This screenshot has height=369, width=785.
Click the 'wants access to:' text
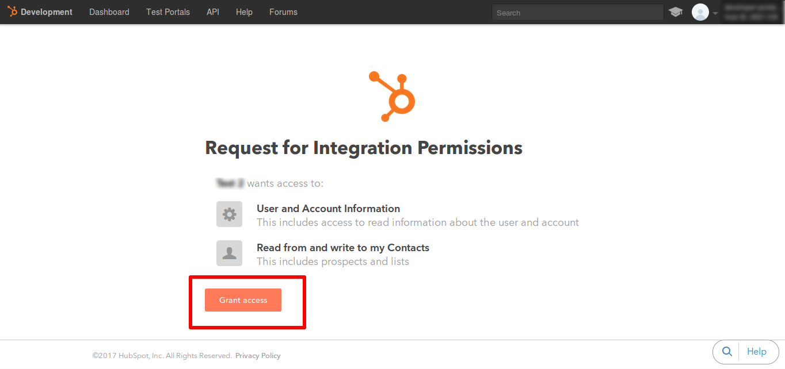(285, 183)
